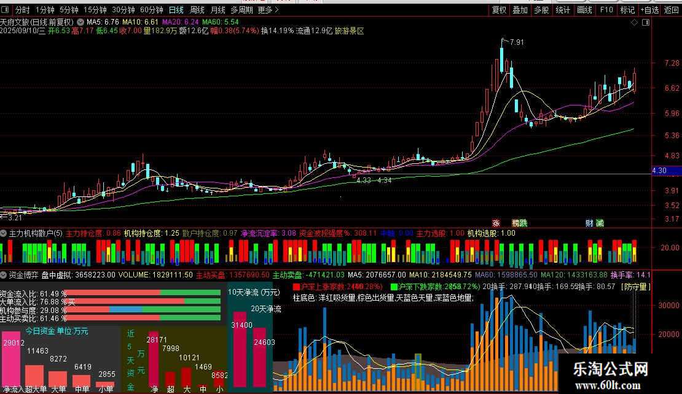Click the 标记 mark button
The image size is (682, 394).
coord(627,10)
